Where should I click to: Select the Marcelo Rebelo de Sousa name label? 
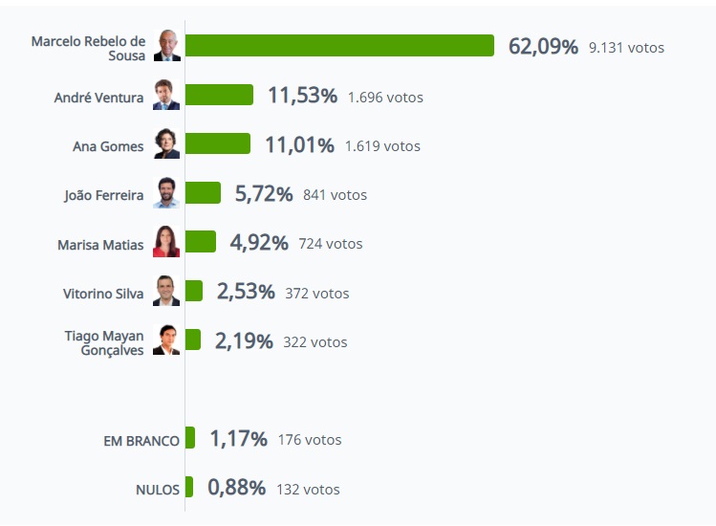point(88,49)
